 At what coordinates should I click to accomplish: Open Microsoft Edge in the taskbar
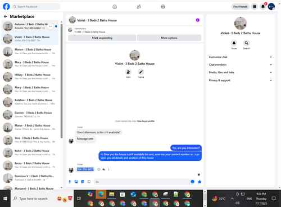101,194
